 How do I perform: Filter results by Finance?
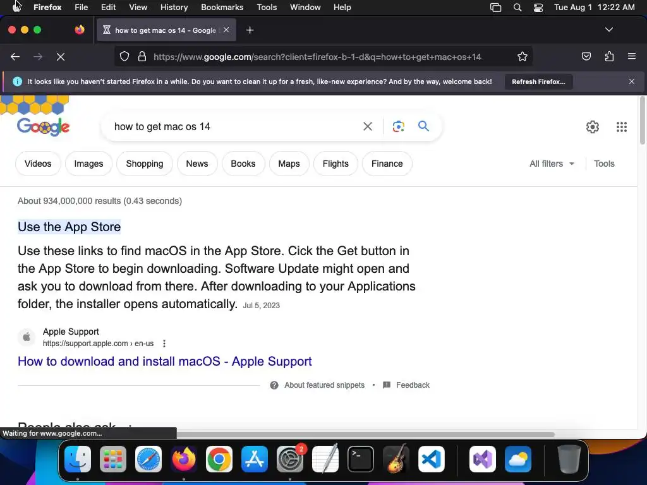pos(387,164)
